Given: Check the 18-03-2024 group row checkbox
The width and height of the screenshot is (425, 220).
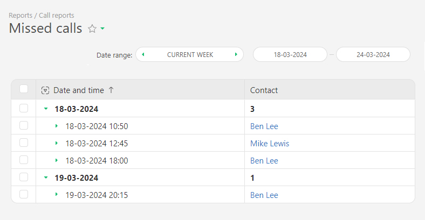Looking at the screenshot, I should (x=24, y=109).
